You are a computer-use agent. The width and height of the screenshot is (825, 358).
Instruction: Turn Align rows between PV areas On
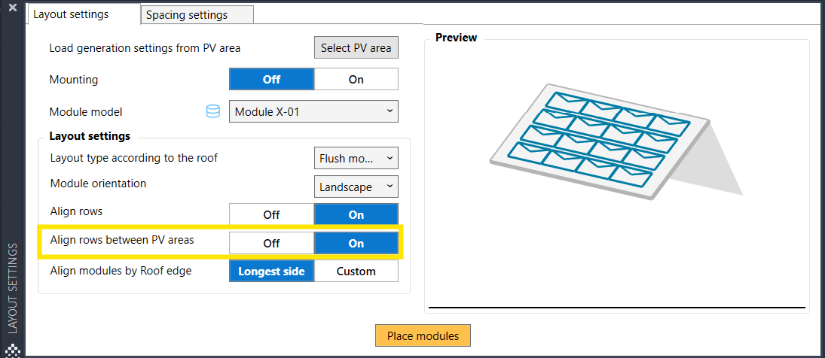point(356,243)
